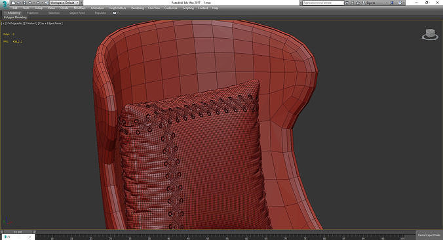Click the Favorites star icon

pyautogui.click(x=358, y=3)
